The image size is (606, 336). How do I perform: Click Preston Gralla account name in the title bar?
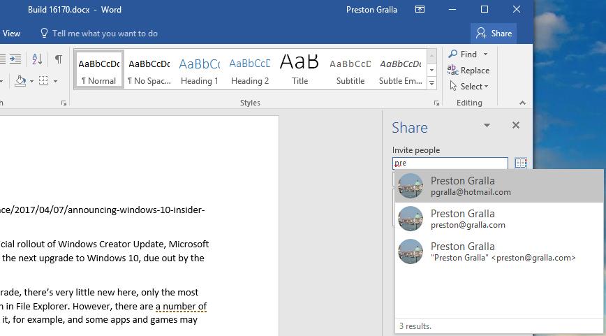371,10
